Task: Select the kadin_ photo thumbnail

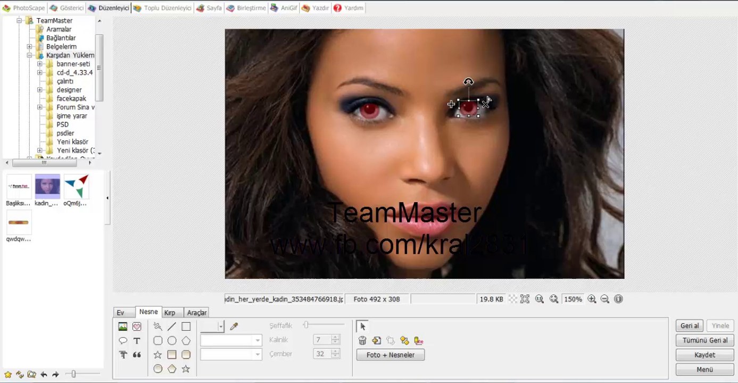Action: [47, 190]
